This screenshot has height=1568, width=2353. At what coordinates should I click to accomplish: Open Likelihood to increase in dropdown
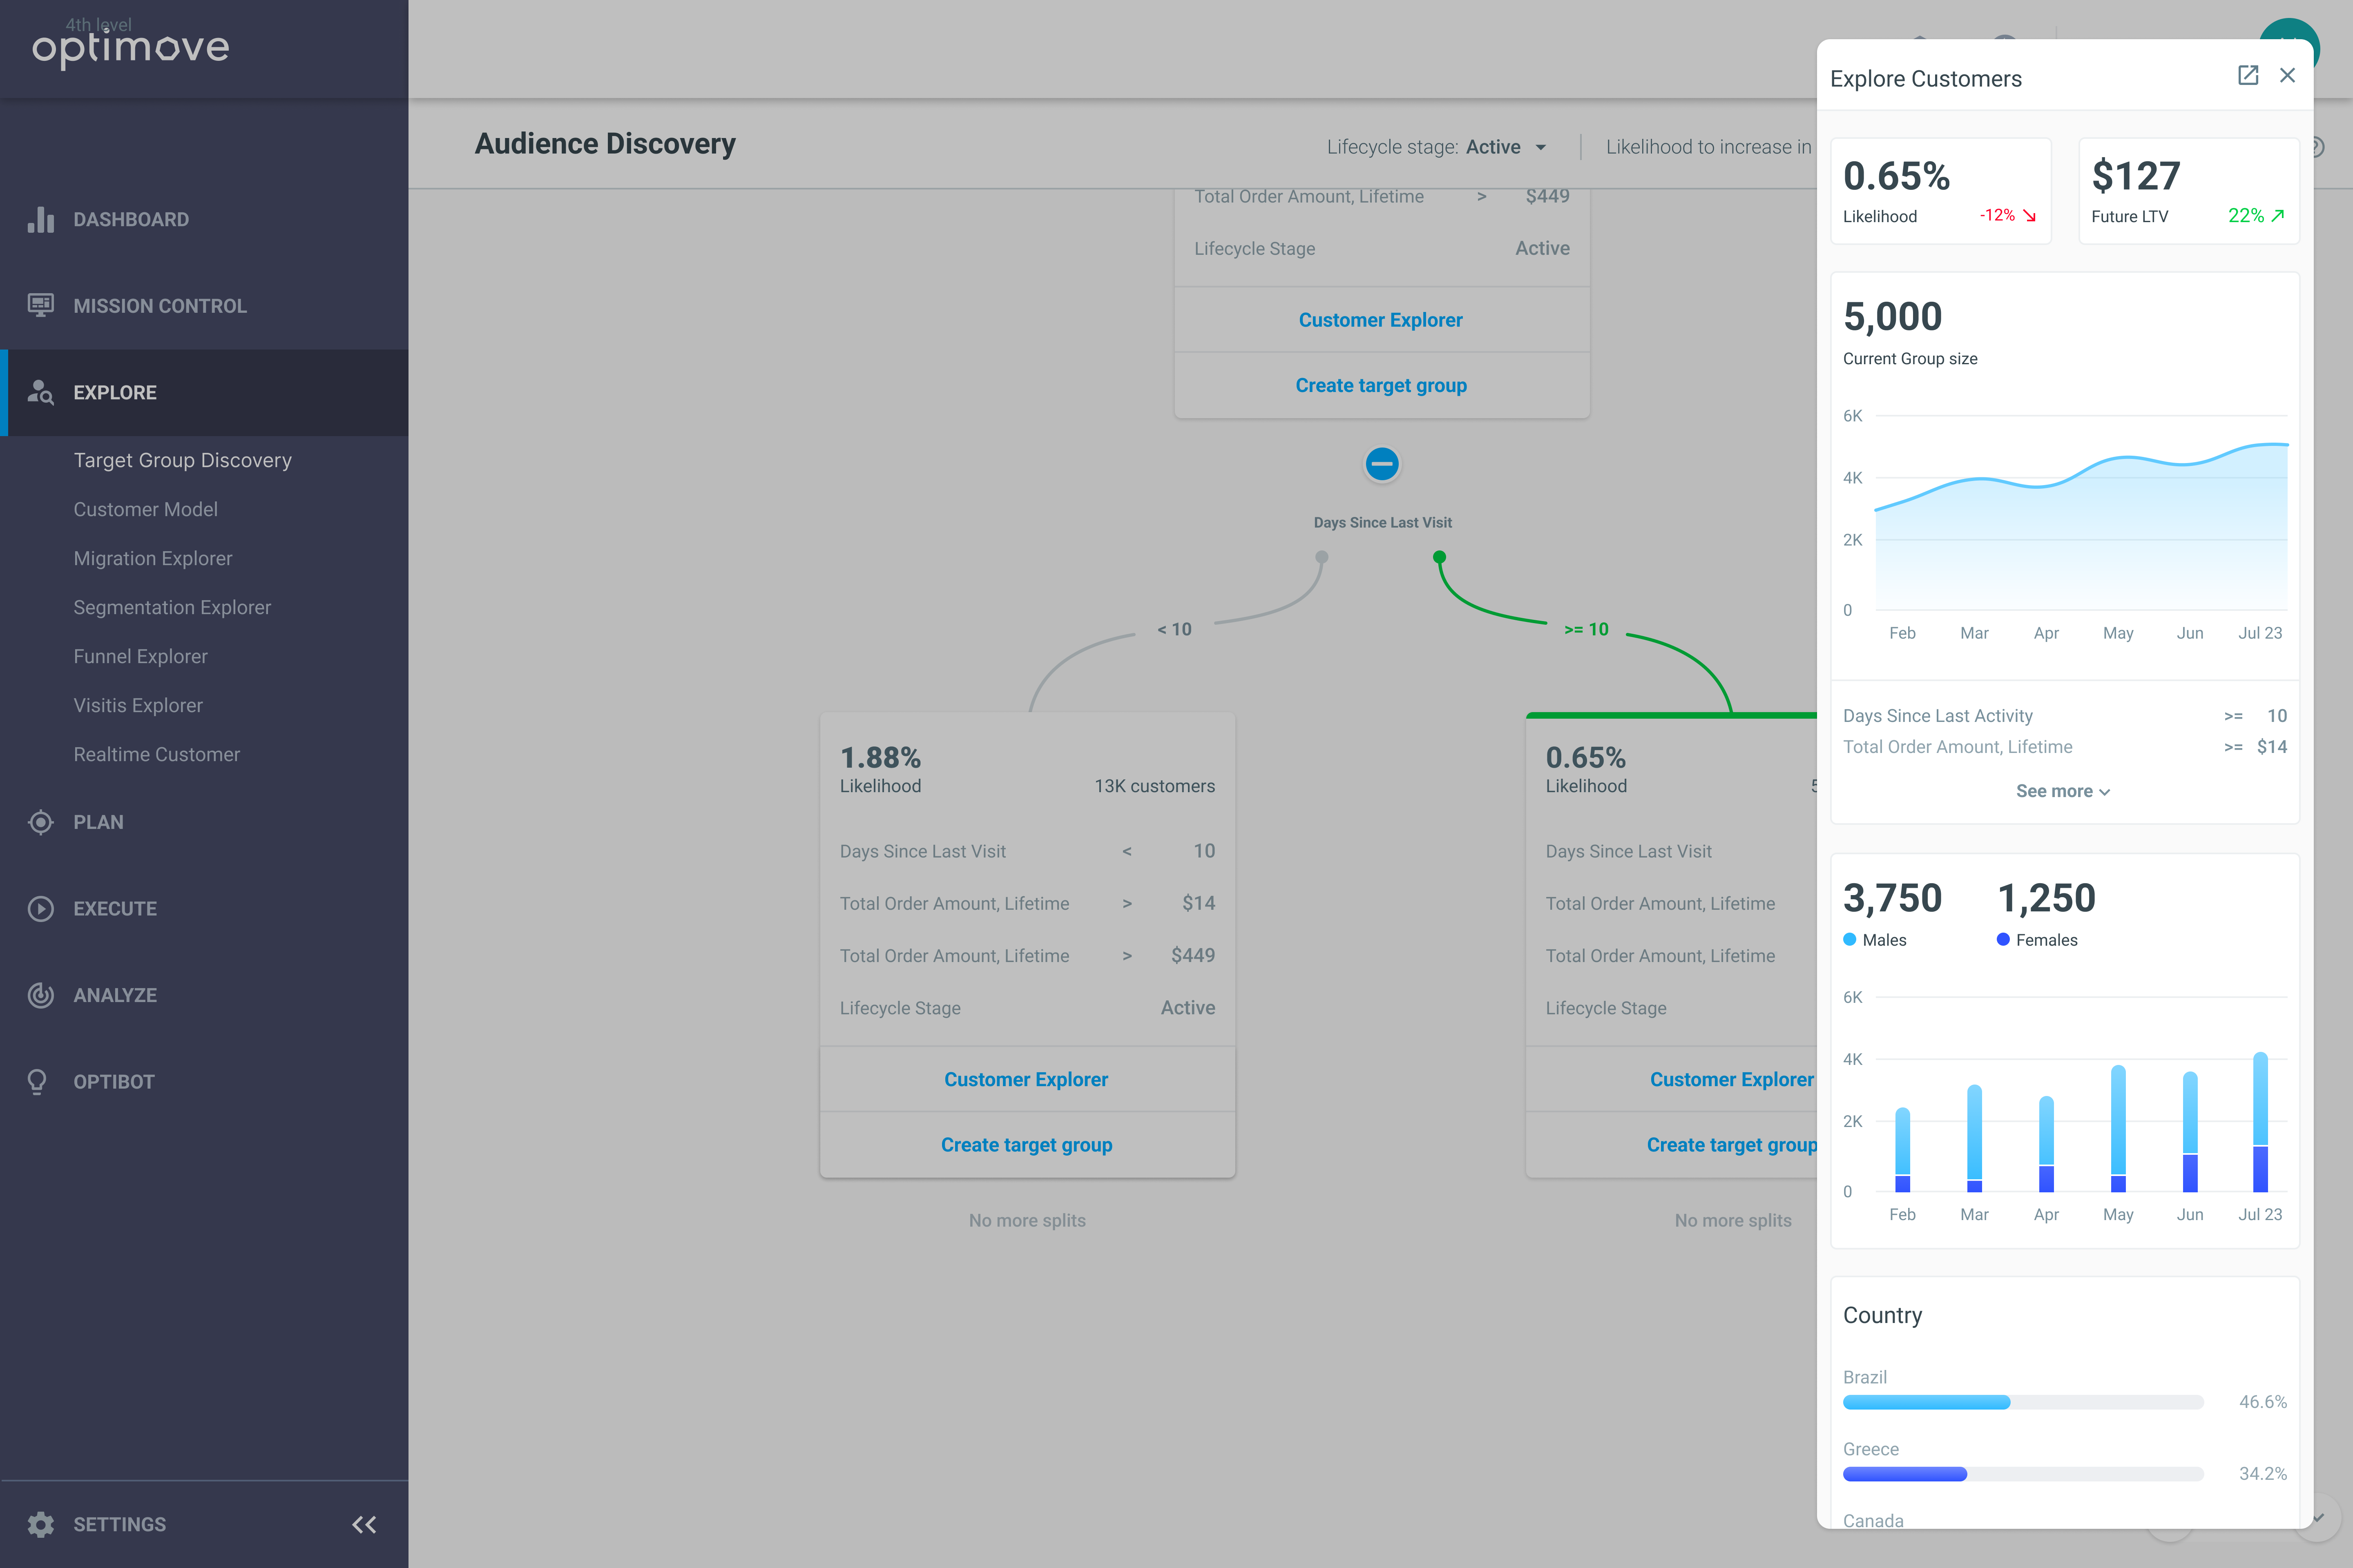click(x=1709, y=147)
